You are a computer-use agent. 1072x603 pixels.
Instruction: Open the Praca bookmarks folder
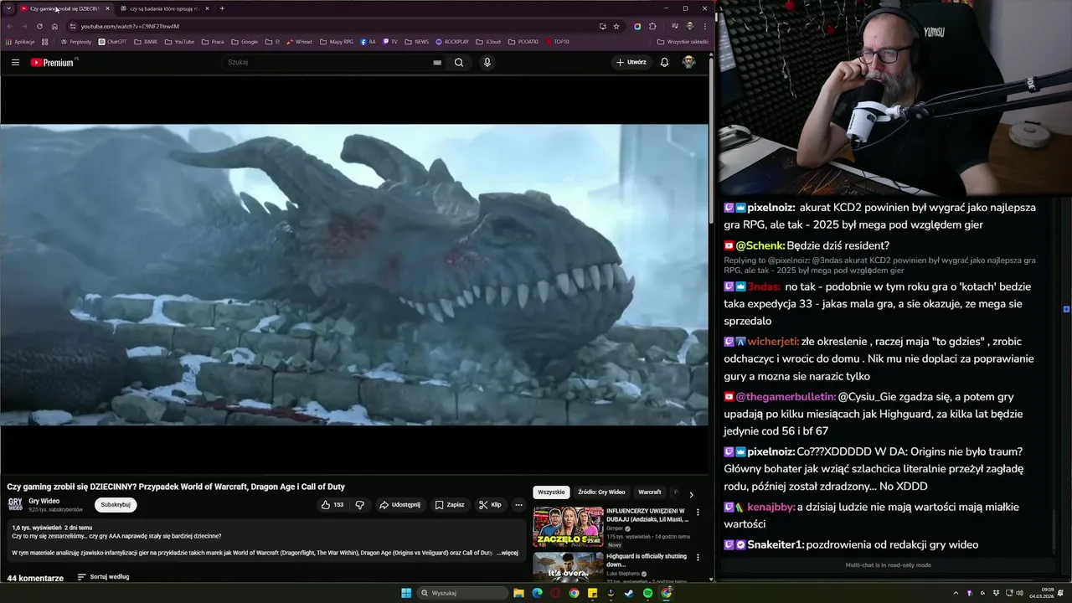[213, 42]
